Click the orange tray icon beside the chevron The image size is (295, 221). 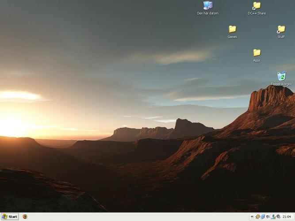tap(257, 217)
